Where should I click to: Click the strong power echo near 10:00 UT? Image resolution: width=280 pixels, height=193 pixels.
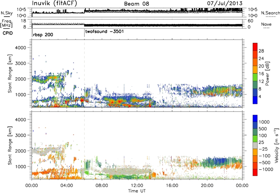click(x=119, y=101)
